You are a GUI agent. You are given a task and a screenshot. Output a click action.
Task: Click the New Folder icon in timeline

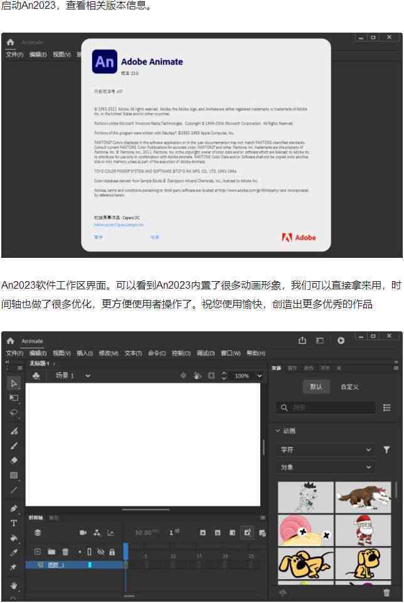pyautogui.click(x=51, y=552)
